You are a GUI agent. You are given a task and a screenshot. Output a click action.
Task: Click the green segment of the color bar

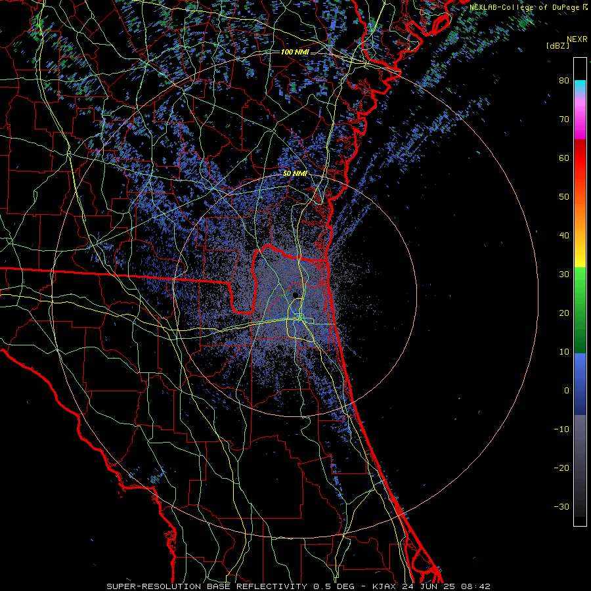[x=580, y=309]
